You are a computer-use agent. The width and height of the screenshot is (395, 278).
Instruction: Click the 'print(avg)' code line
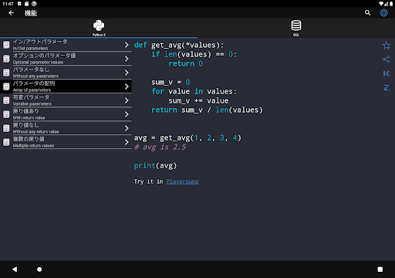tap(155, 166)
